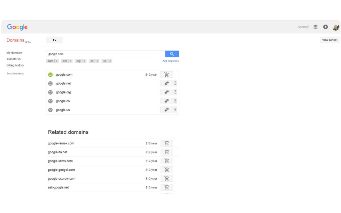Open more options for google.org
Image resolution: width=341 pixels, height=213 pixels.
[175, 92]
